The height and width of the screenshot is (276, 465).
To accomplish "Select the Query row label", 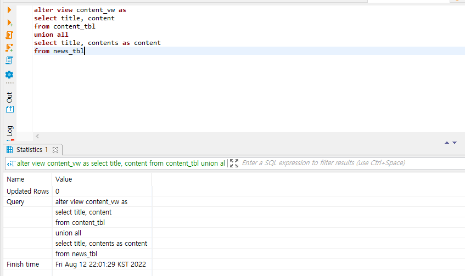I will [x=15, y=202].
